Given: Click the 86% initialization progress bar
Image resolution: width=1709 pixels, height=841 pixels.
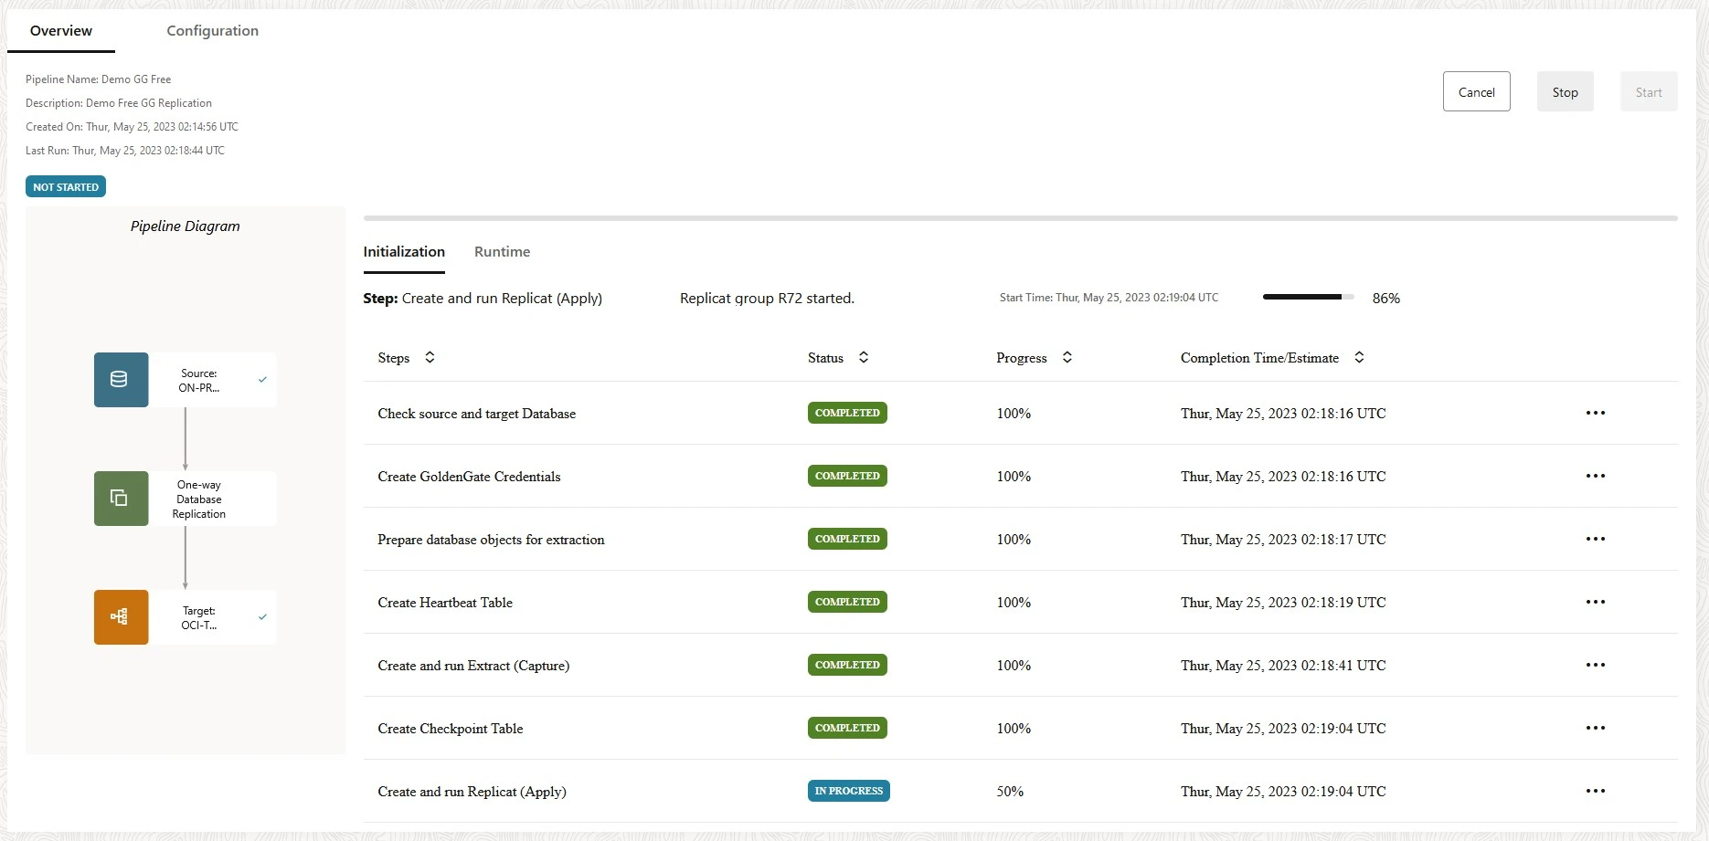Looking at the screenshot, I should [1307, 297].
